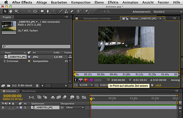Image resolution: width=183 pixels, height=118 pixels.
Task: Switch to the Renderliste tab
Action: tap(29, 91)
